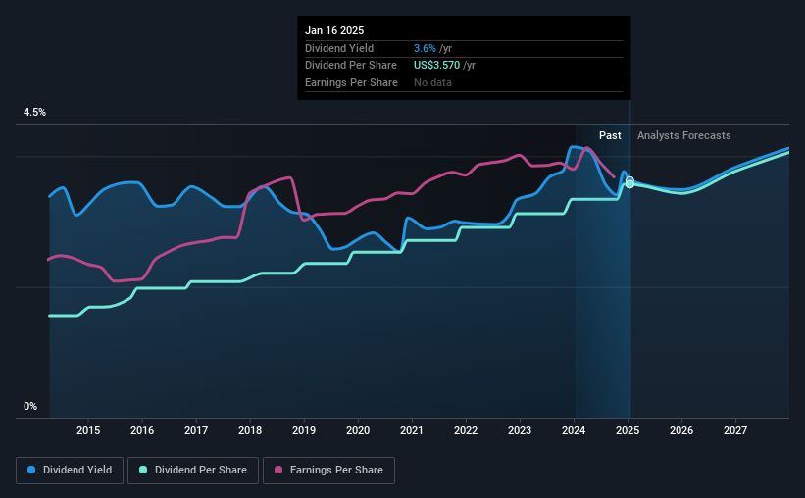
Task: Click the 2022 x-axis label
Action: (x=466, y=430)
